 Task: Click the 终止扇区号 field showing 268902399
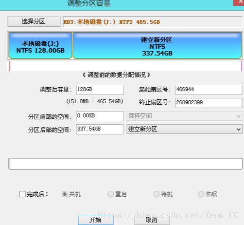tap(209, 103)
